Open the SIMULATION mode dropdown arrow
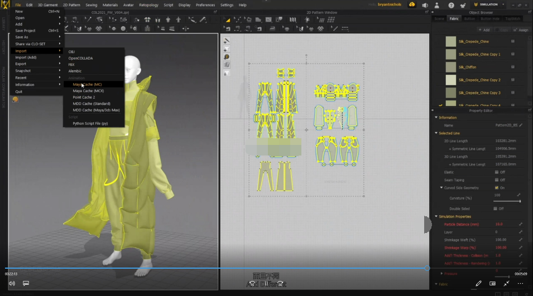The image size is (533, 296). [x=503, y=5]
